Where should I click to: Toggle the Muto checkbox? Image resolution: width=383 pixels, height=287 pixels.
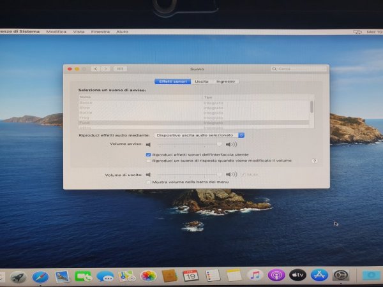[243, 175]
